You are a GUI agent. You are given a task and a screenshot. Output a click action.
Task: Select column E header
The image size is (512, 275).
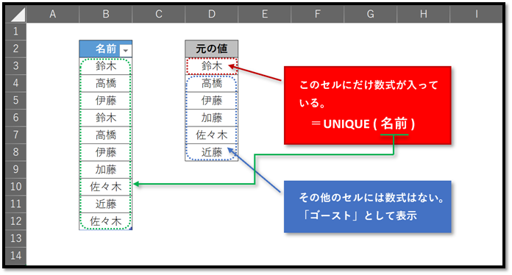265,14
